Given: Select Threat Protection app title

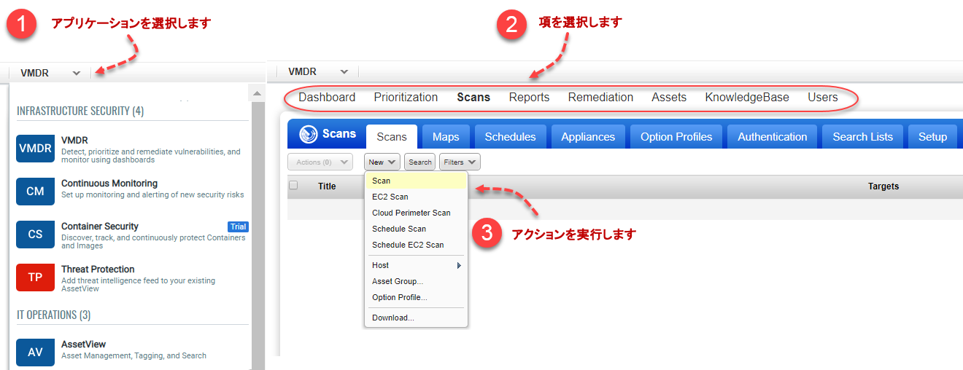Looking at the screenshot, I should click(x=98, y=269).
